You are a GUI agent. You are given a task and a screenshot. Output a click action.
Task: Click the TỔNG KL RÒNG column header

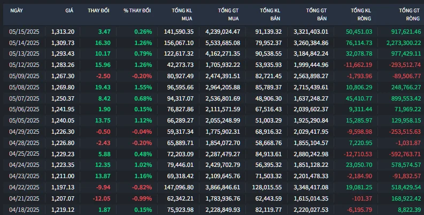click(x=361, y=14)
